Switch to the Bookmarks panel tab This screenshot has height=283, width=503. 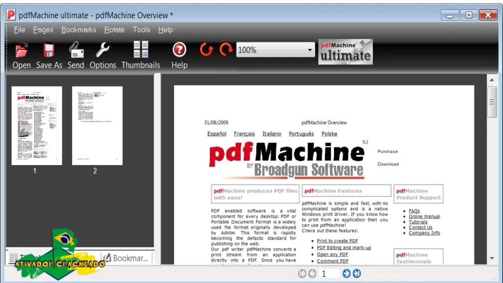coord(126,258)
